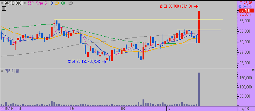Click the 27,500 price axis label
Viewport: 255px width, 111px height.
[245, 52]
